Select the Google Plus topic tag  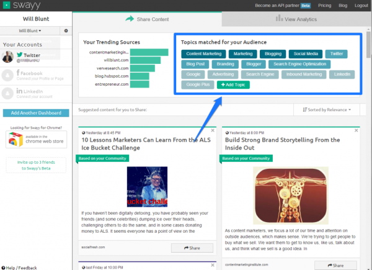pyautogui.click(x=198, y=85)
